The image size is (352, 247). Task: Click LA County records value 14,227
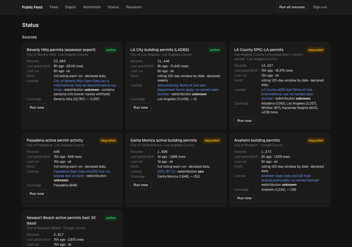[267, 66]
